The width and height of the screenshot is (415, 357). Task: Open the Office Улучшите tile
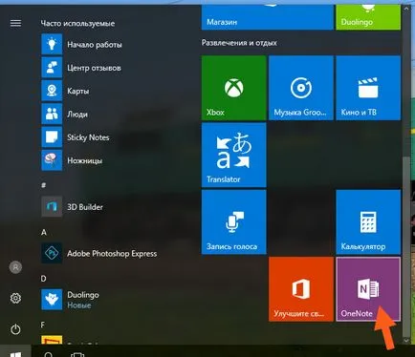[x=301, y=289]
